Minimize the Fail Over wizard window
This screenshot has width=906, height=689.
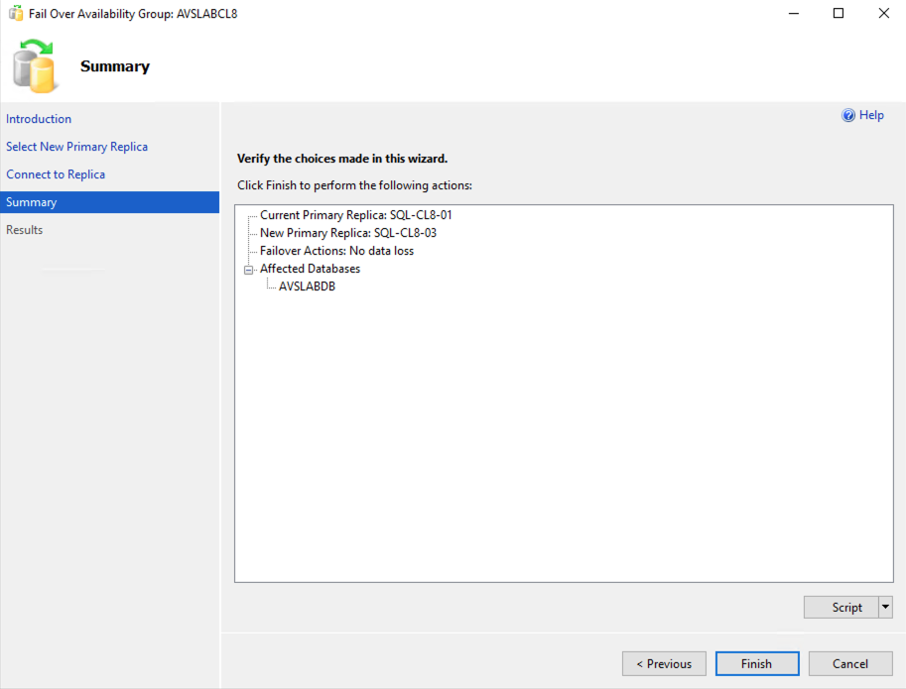(x=794, y=13)
